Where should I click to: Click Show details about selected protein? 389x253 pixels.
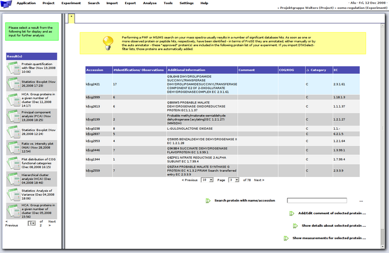(x=334, y=225)
